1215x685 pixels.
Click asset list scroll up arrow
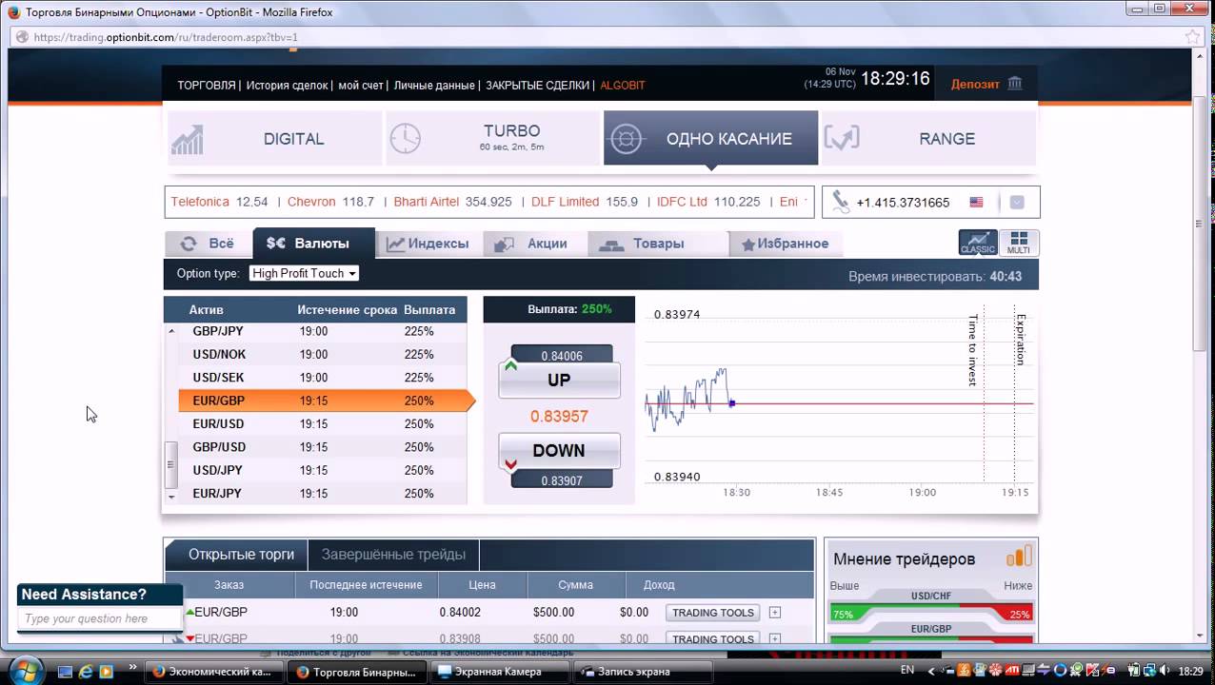pos(171,331)
